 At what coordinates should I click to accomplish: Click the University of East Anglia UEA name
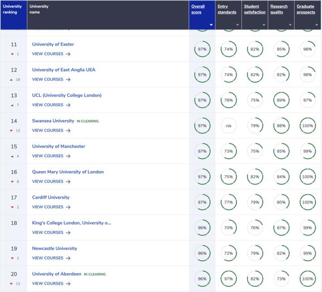(63, 70)
